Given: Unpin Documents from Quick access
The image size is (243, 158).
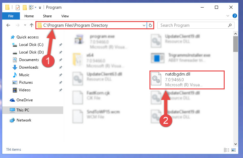Looking at the screenshot, I should pos(60,60).
